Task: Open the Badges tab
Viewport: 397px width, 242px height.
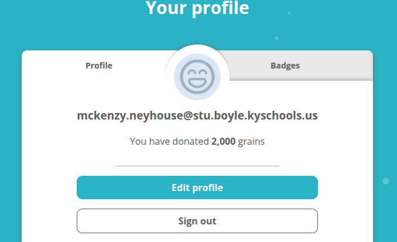Action: click(285, 66)
